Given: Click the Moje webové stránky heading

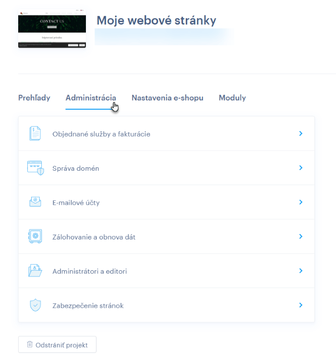Looking at the screenshot, I should tap(156, 20).
